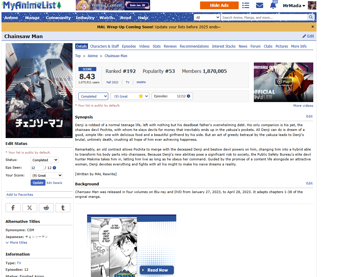Click the Update button
Image resolution: width=343 pixels, height=277 pixels.
pyautogui.click(x=38, y=183)
